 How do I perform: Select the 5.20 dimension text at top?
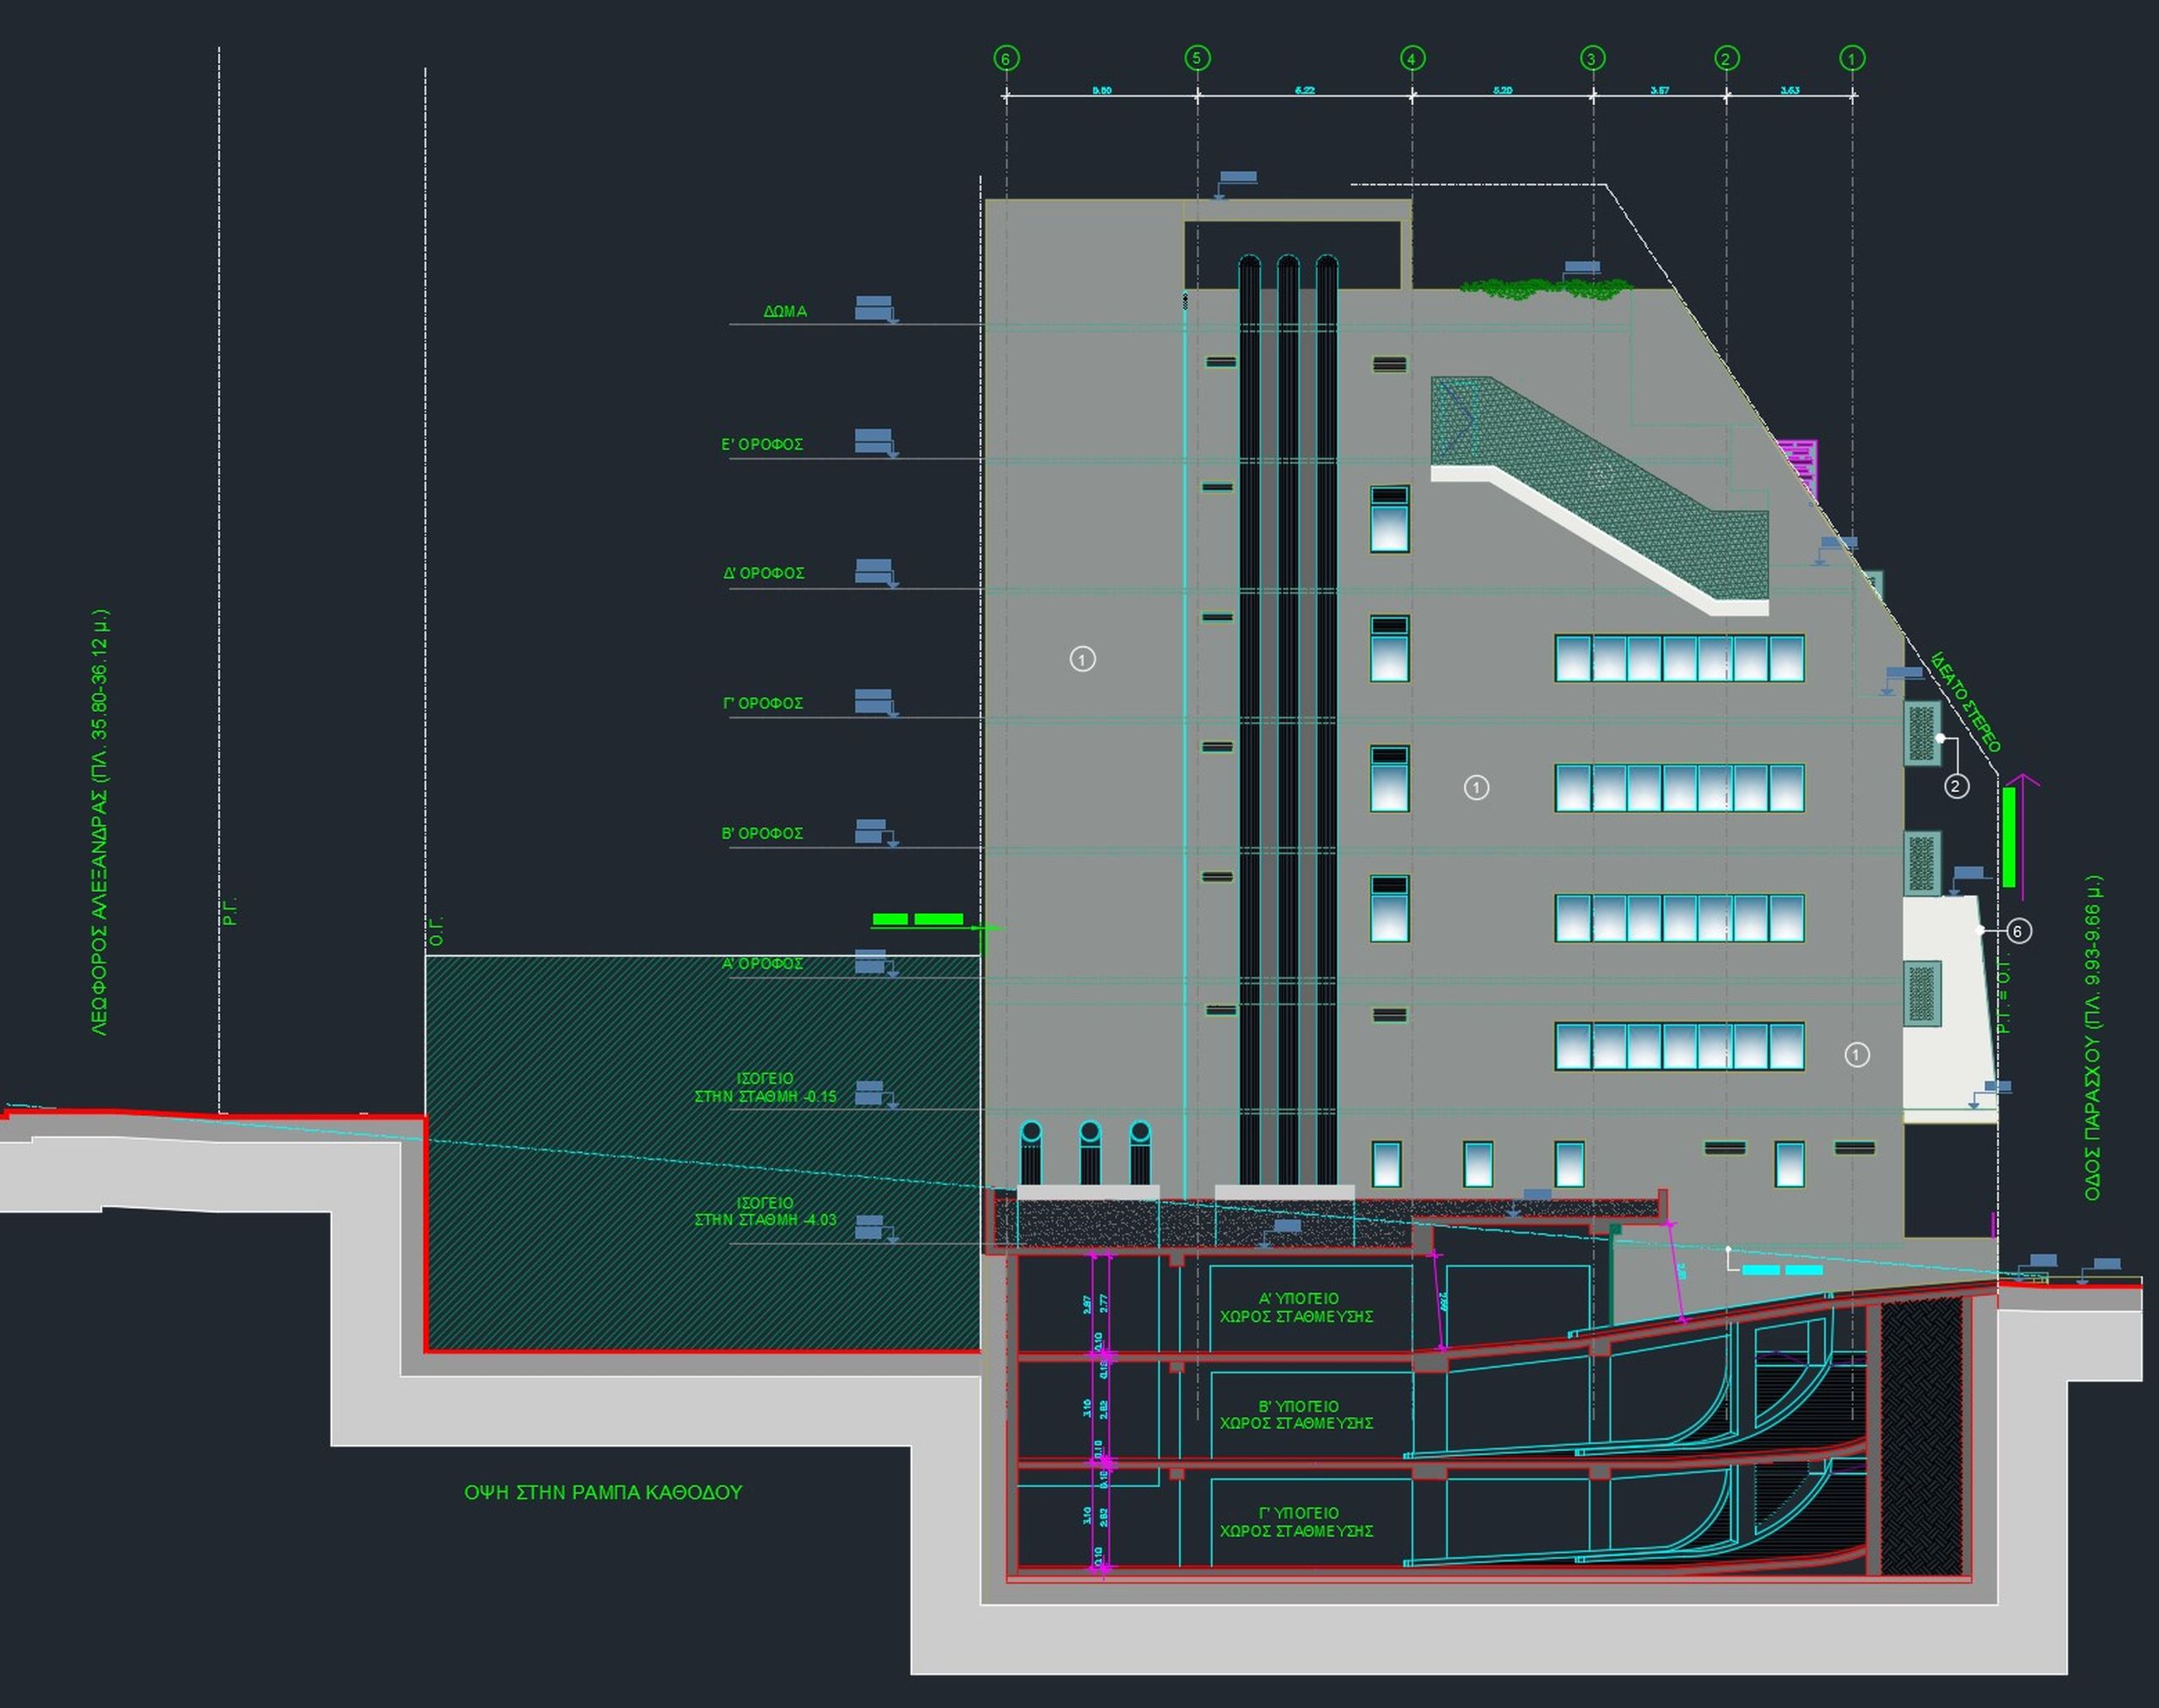click(1502, 90)
